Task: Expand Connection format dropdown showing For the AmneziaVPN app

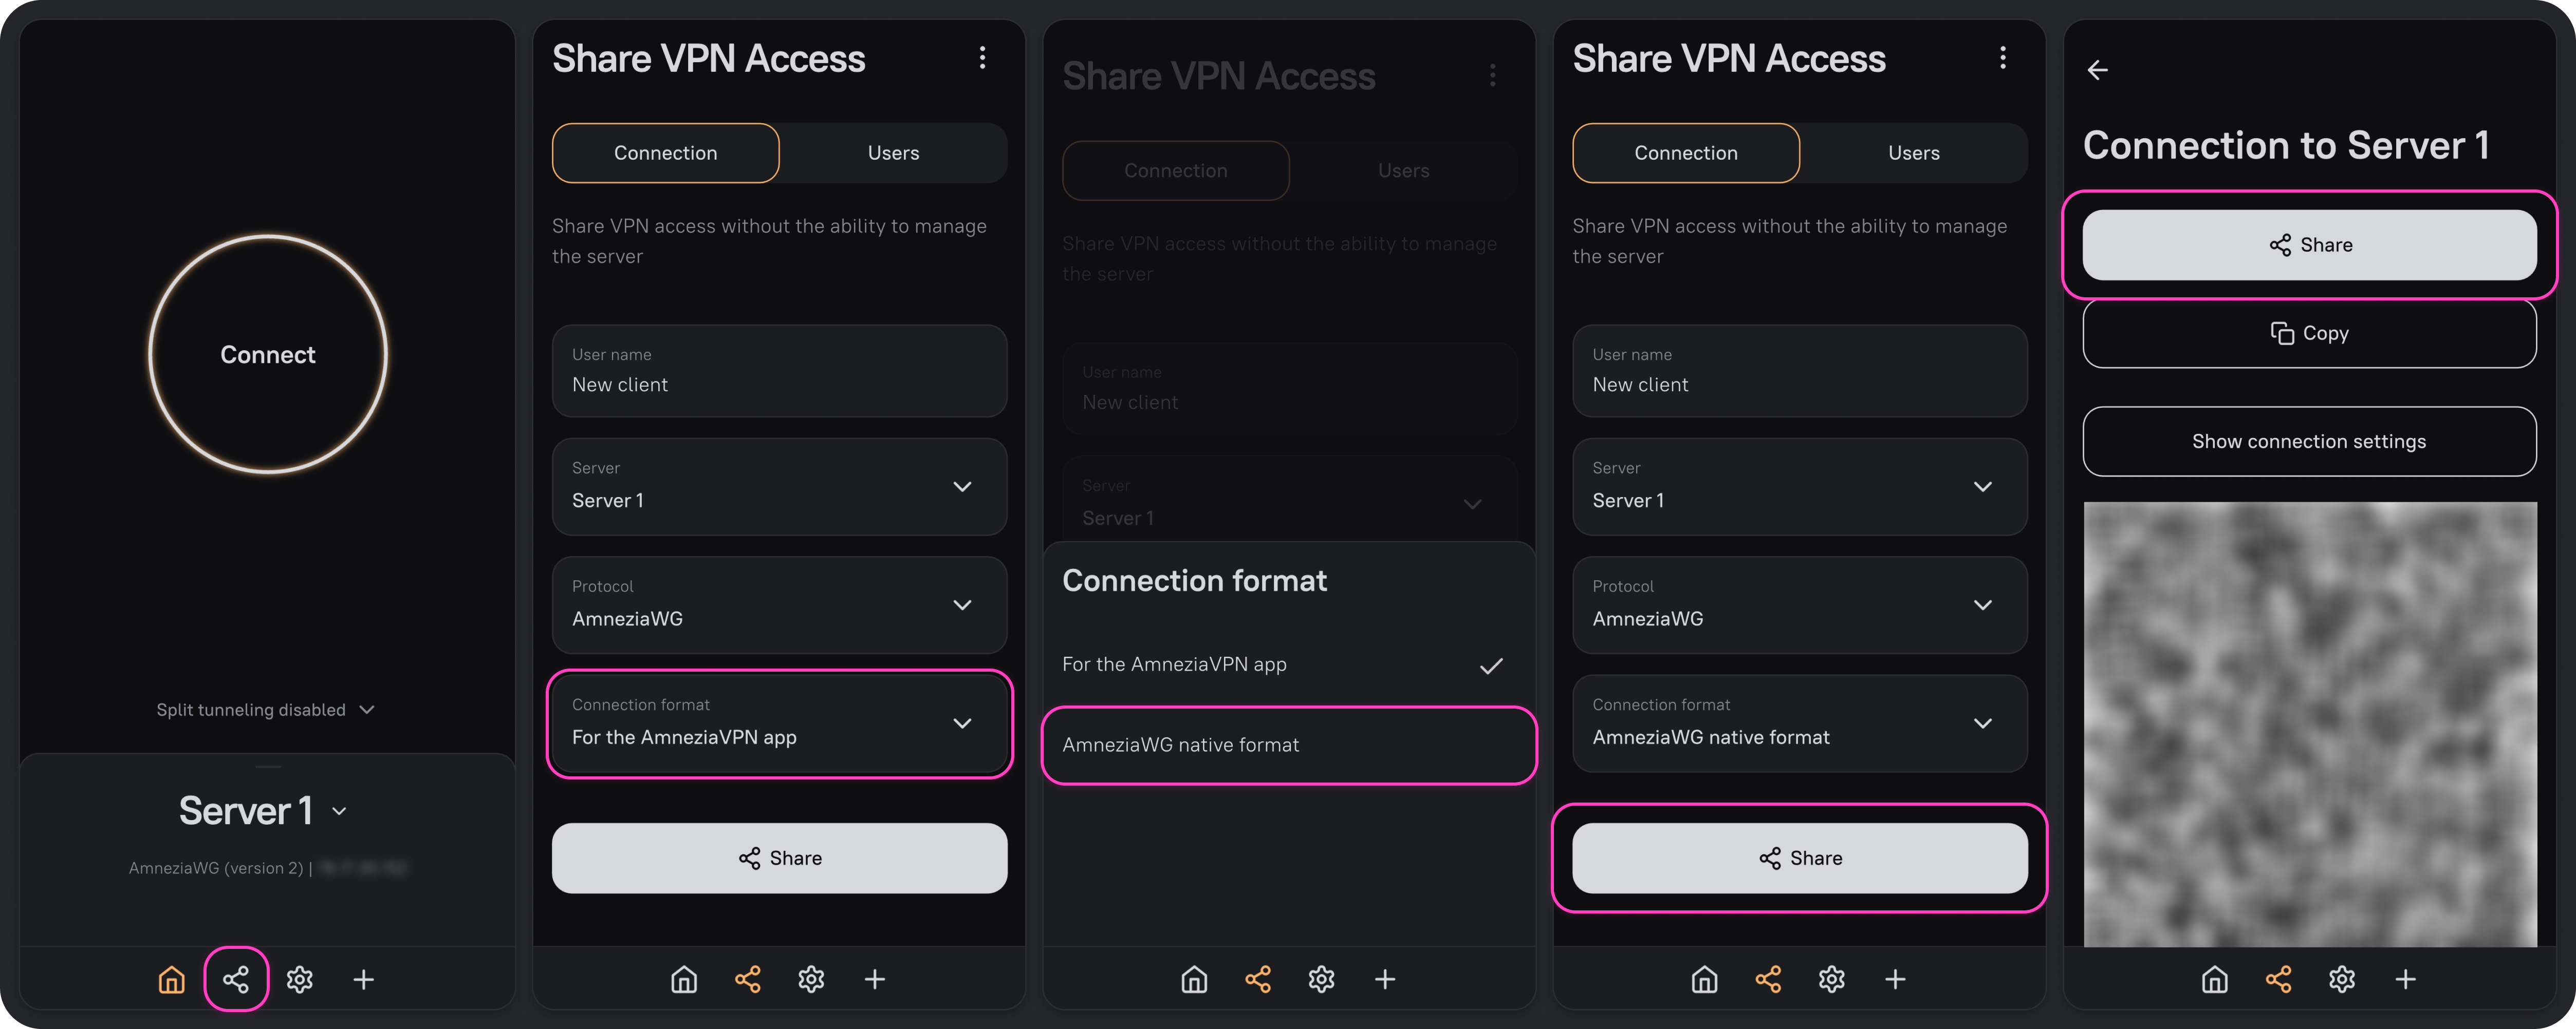Action: click(780, 723)
